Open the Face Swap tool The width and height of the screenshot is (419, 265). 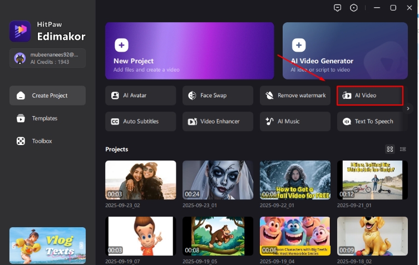[x=218, y=95]
